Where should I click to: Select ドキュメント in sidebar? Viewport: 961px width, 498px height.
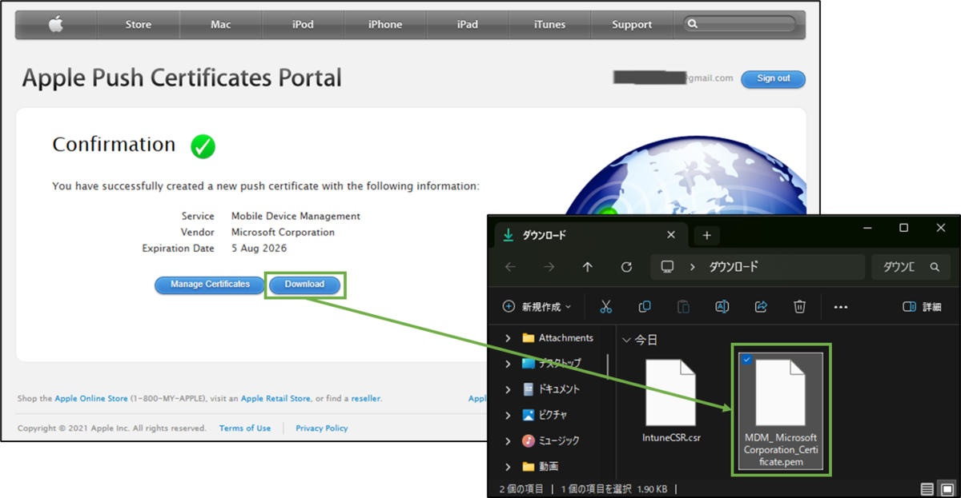(551, 389)
